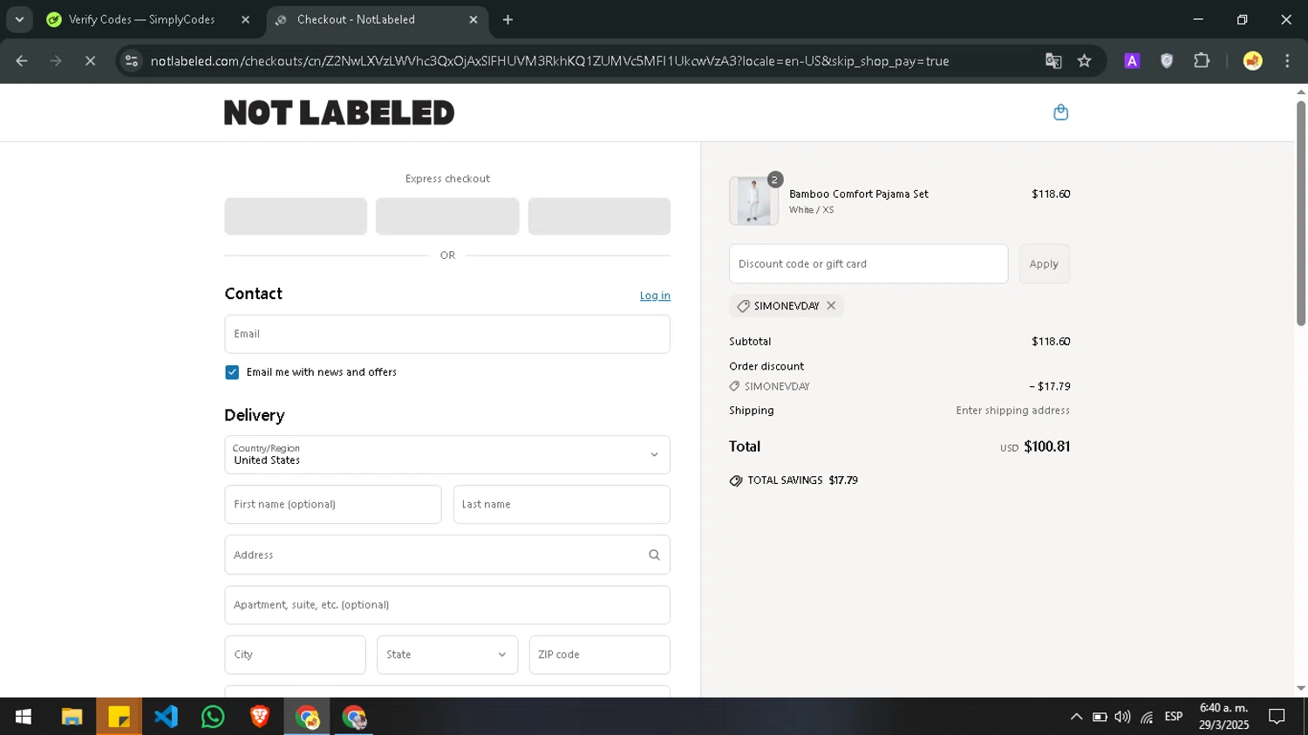This screenshot has width=1308, height=735.
Task: Open the purple A extension icon
Action: (x=1132, y=61)
